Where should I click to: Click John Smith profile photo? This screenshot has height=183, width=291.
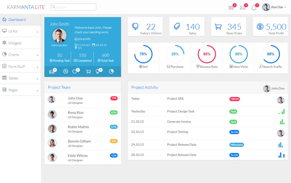[59, 36]
